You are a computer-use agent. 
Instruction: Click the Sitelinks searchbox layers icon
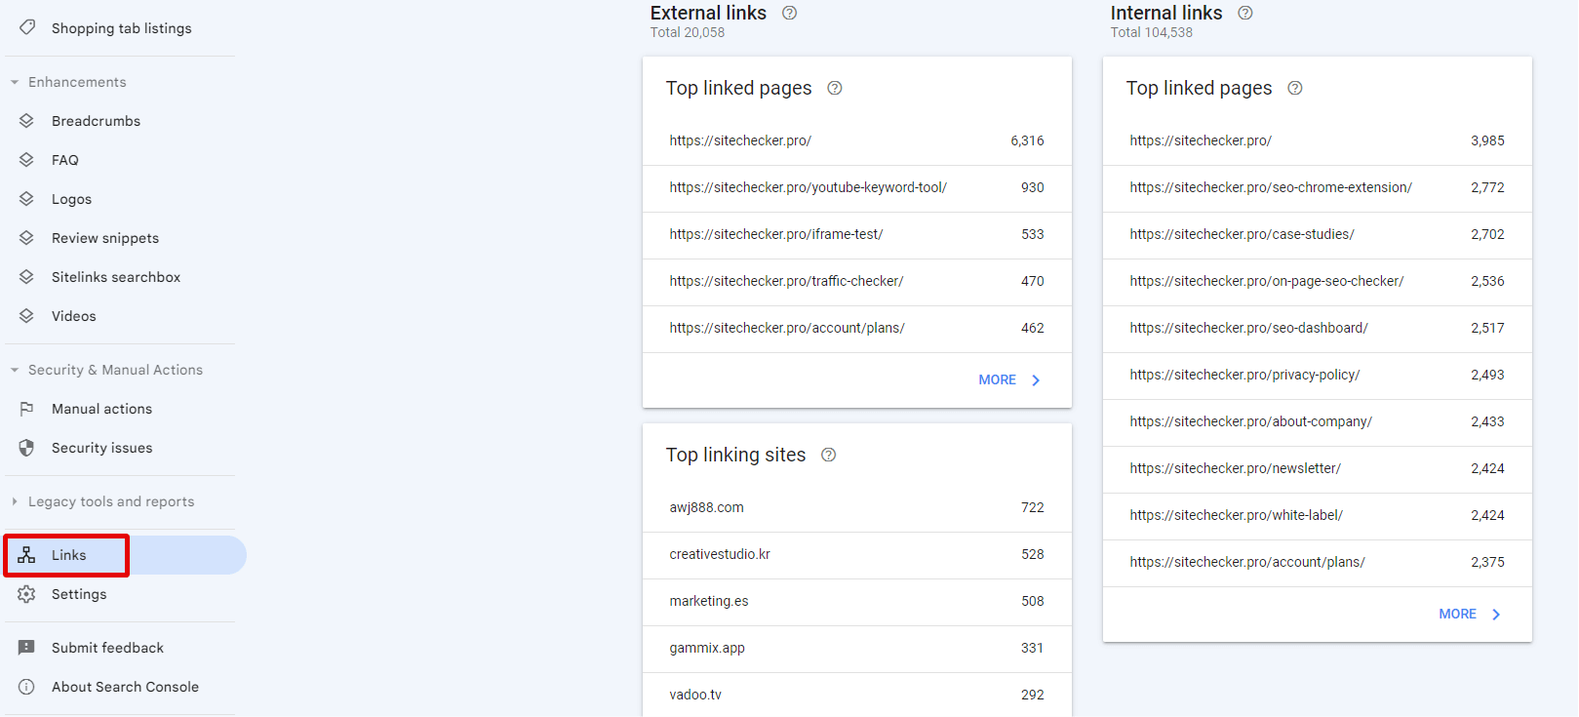pos(26,277)
